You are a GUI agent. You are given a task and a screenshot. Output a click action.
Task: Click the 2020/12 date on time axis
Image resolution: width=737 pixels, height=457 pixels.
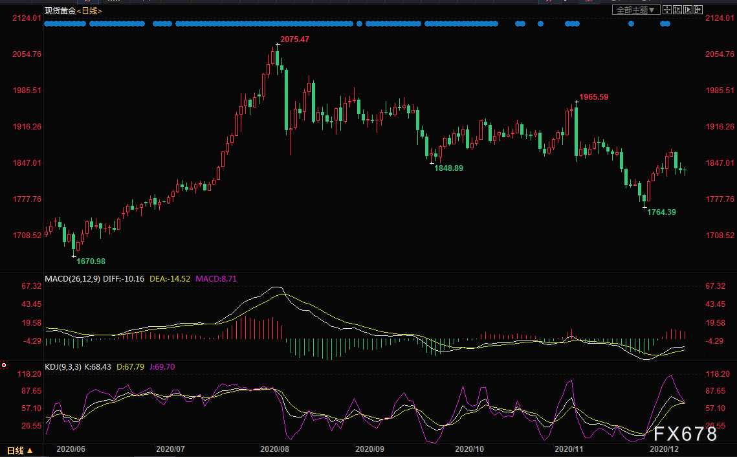point(664,449)
